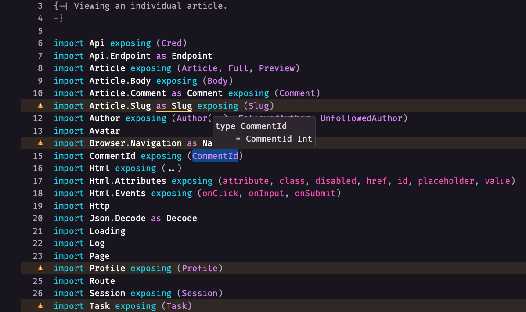Image resolution: width=526 pixels, height=312 pixels.
Task: Click the Session type in exposing list
Action: (x=200, y=294)
